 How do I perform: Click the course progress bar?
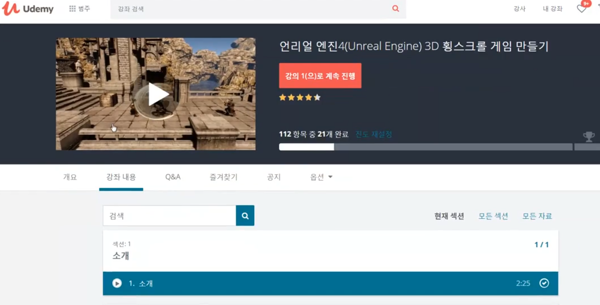[x=426, y=147]
